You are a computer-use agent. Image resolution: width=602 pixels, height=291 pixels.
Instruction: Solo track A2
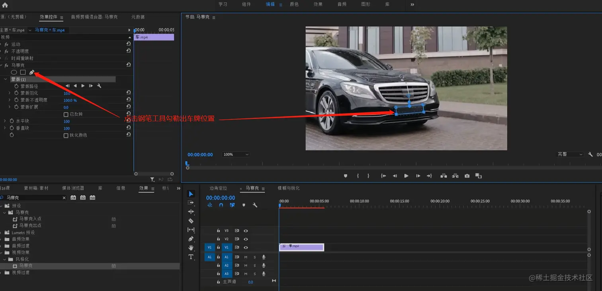click(255, 265)
